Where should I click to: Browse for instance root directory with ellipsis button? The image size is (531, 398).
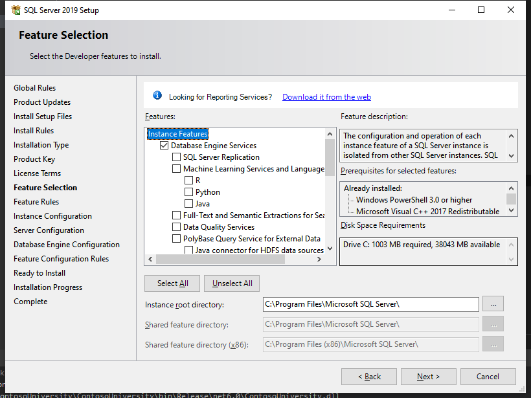coord(493,304)
